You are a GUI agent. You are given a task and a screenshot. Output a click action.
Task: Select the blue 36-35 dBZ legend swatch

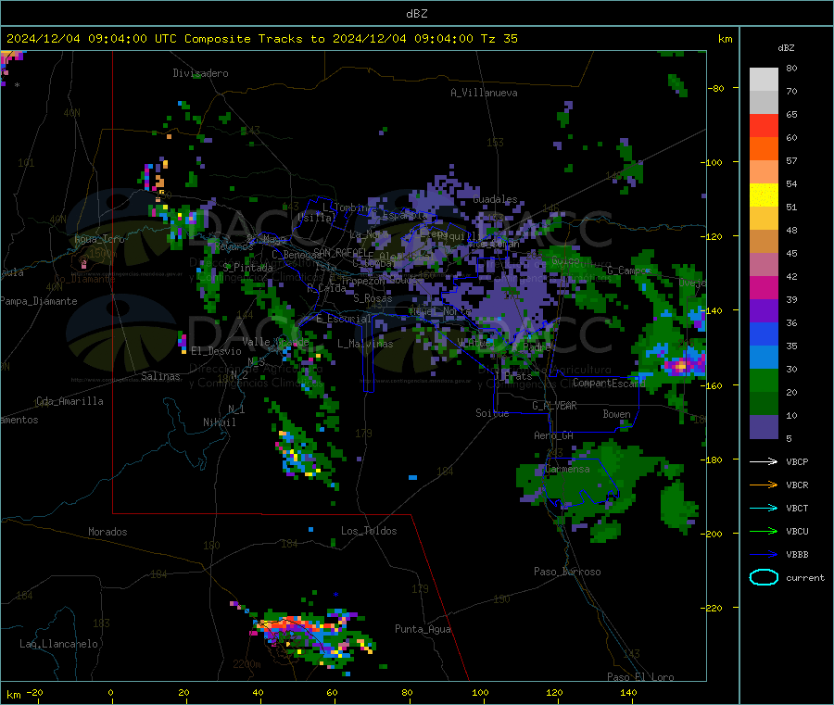(x=764, y=334)
